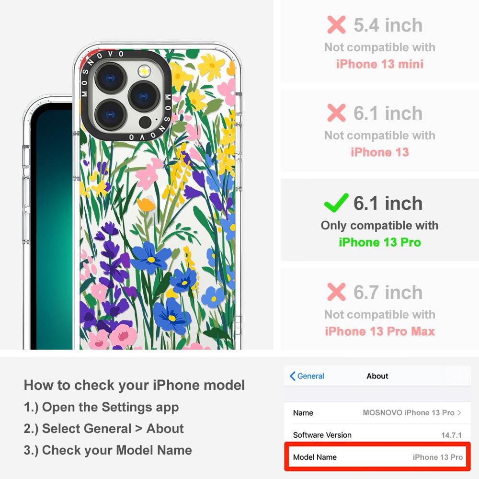Go back to General settings
The width and height of the screenshot is (479, 479).
307,376
